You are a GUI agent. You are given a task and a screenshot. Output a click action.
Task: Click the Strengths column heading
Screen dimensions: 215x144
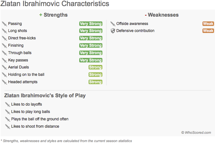[x=54, y=15]
